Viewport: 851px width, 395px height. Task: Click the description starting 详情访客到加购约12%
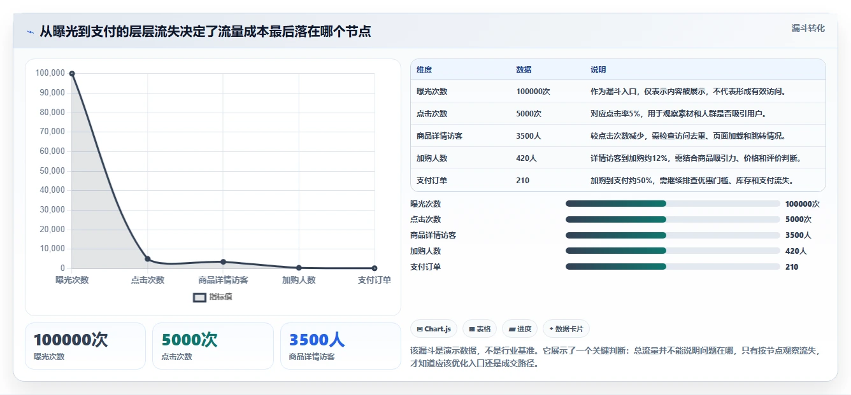click(697, 158)
